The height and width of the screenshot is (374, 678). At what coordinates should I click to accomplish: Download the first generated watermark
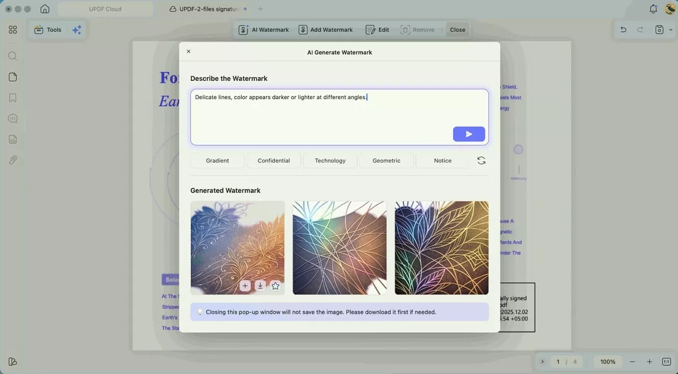pos(260,285)
